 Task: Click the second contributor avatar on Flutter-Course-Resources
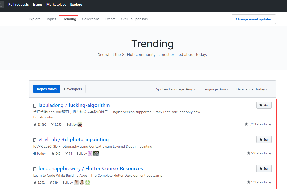[x=82, y=182]
